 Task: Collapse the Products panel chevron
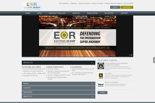click(92, 63)
